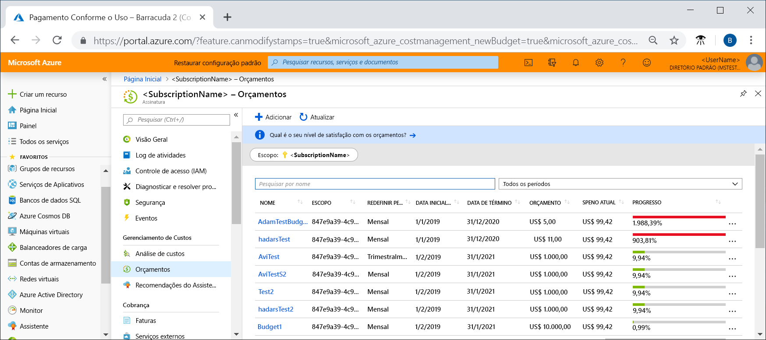
Task: Collapse the resource menu panel
Action: [x=236, y=115]
